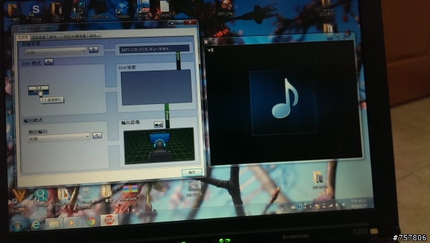This screenshot has width=430, height=243.
Task: Select the 主設定 main settings tab
Action: pyautogui.click(x=24, y=38)
